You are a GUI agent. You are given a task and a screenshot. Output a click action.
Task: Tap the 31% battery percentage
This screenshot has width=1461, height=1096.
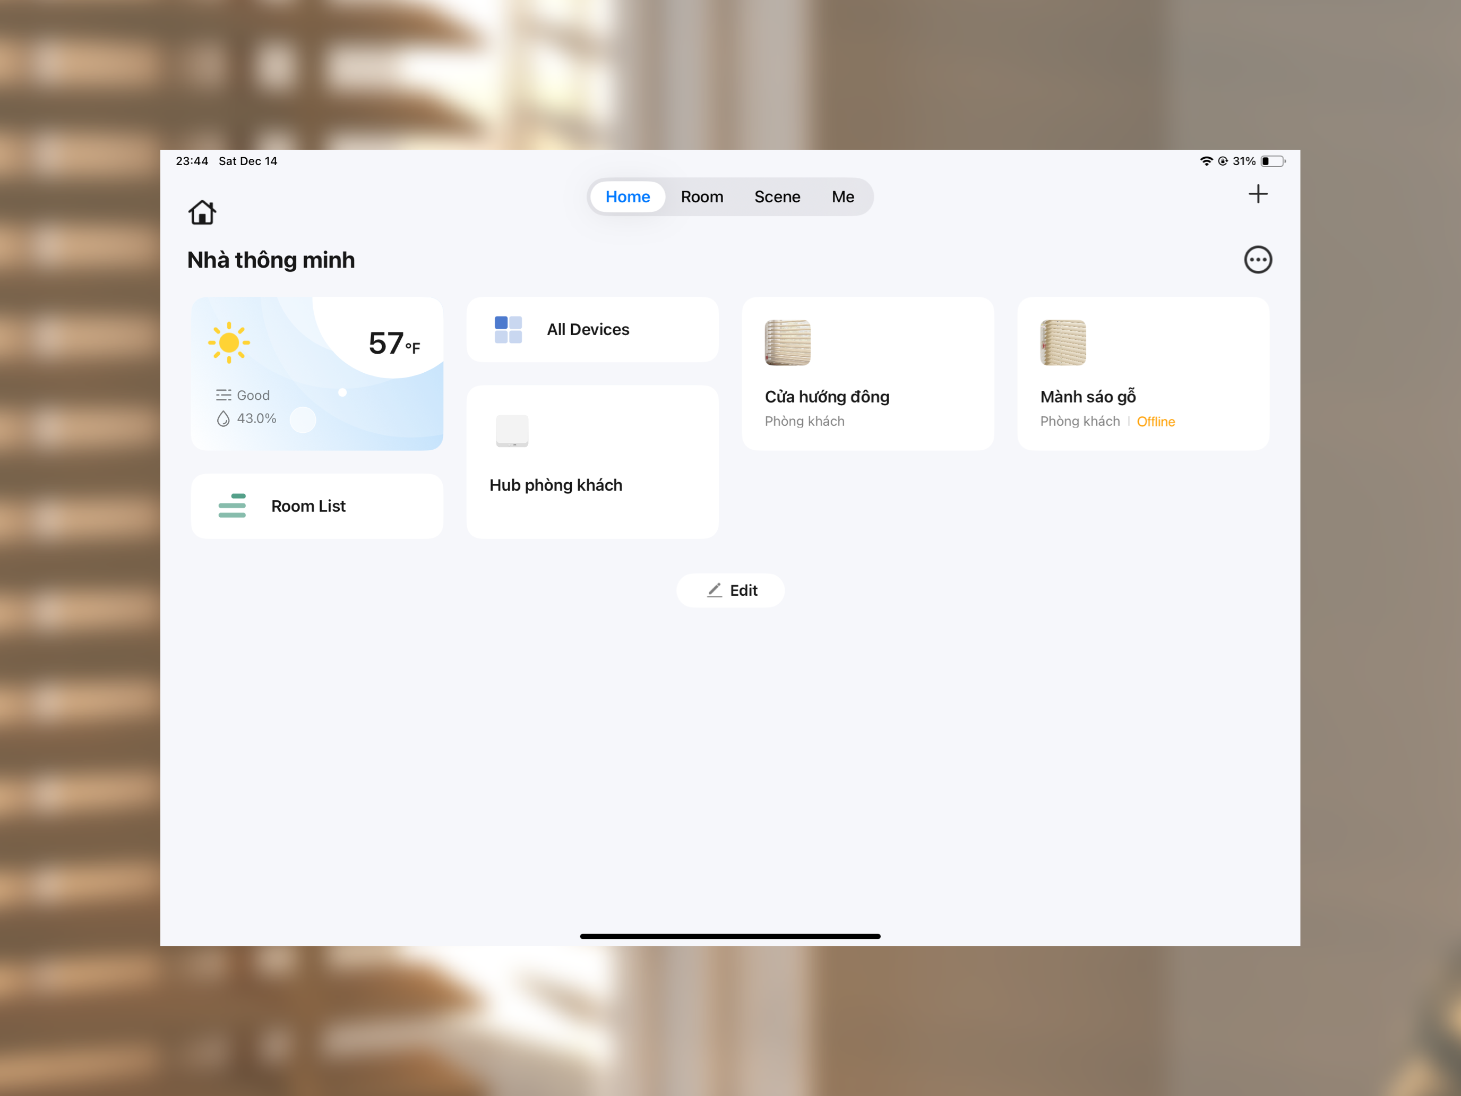click(1244, 161)
